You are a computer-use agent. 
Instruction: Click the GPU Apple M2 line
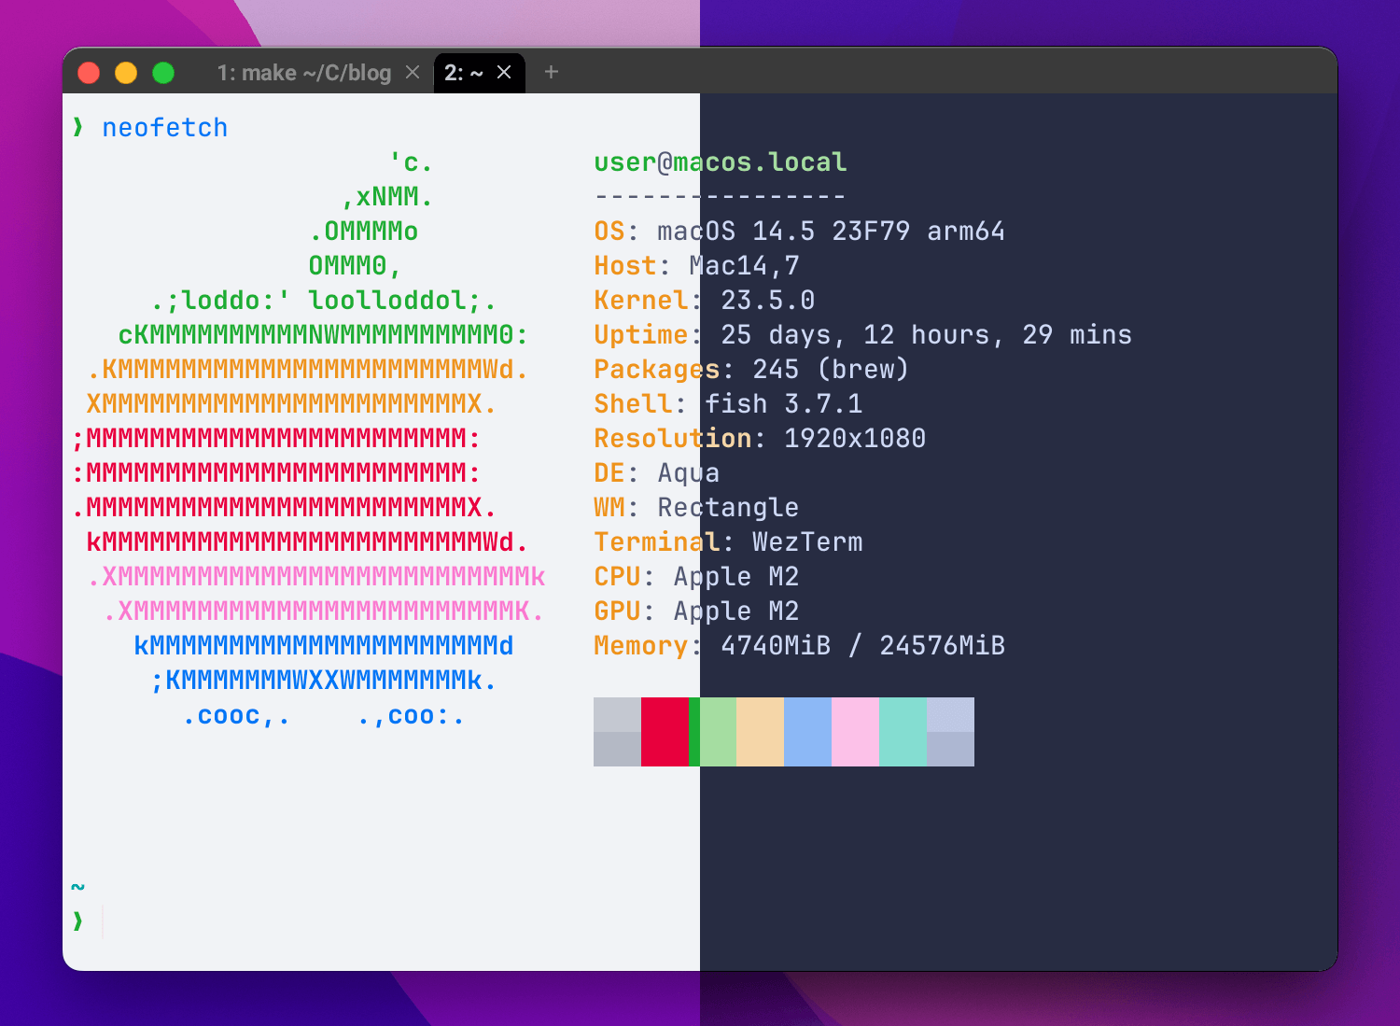(696, 611)
